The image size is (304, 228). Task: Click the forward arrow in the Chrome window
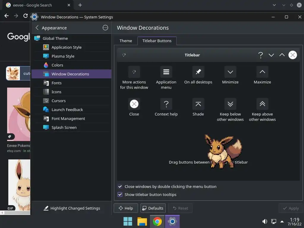pos(16,16)
